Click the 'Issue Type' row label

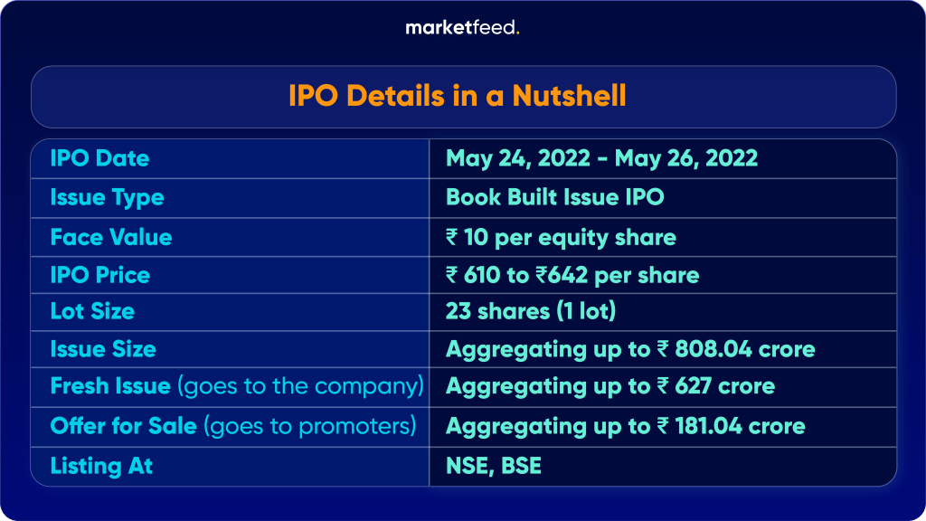click(107, 198)
